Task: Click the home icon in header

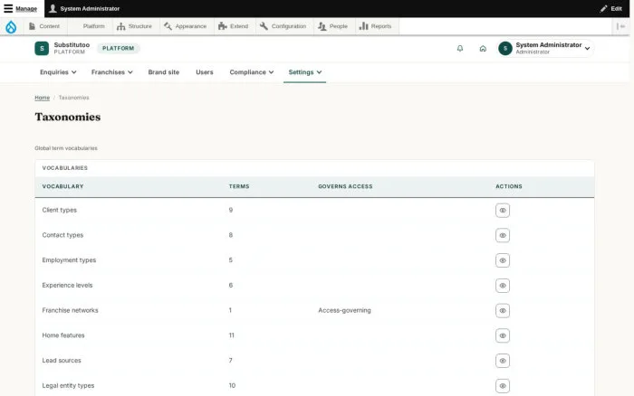Action: click(x=483, y=49)
